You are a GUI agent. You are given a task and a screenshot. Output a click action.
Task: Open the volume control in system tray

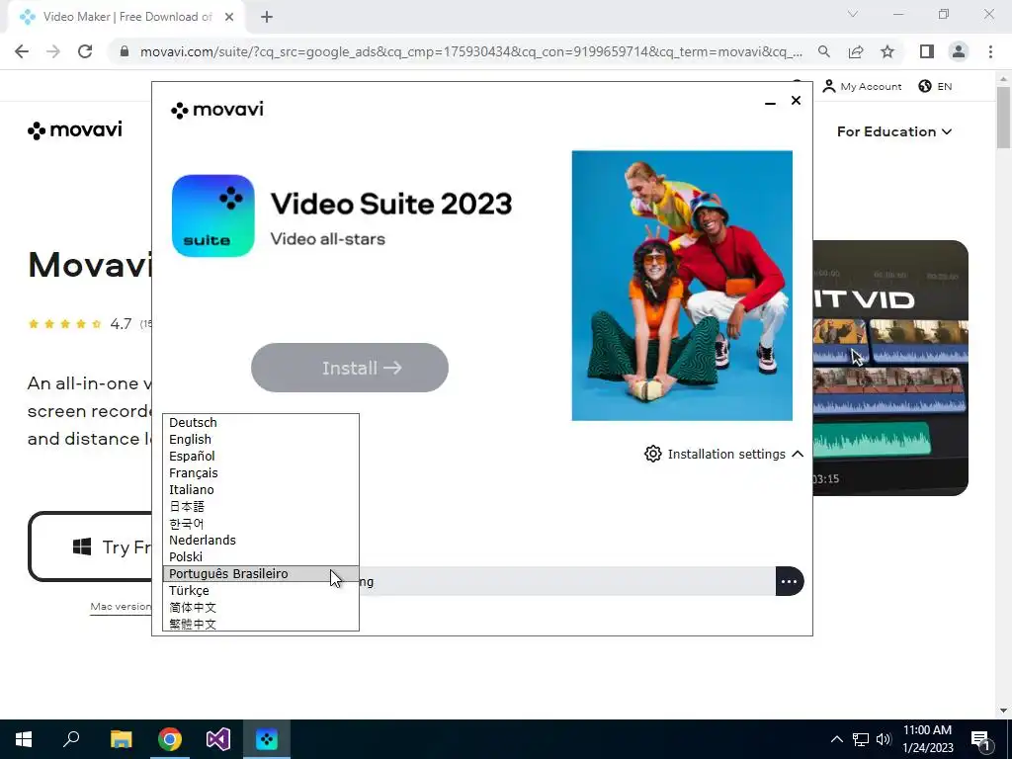tap(884, 739)
